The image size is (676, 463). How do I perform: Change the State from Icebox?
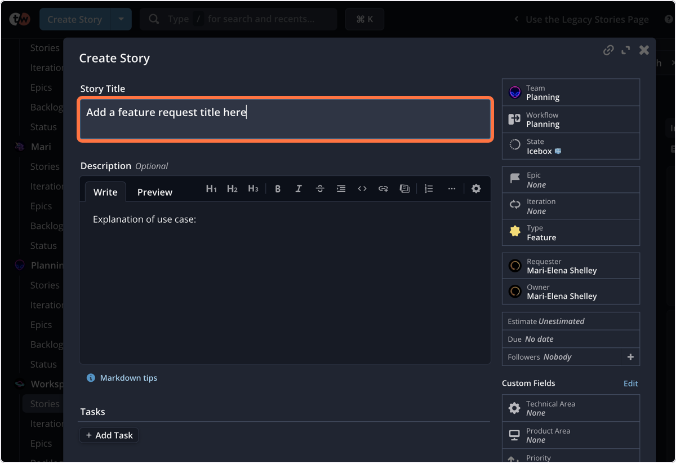click(571, 146)
